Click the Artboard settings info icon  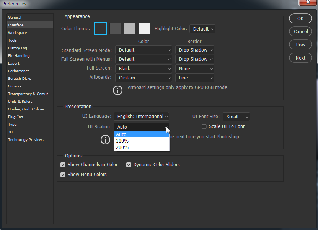click(117, 90)
